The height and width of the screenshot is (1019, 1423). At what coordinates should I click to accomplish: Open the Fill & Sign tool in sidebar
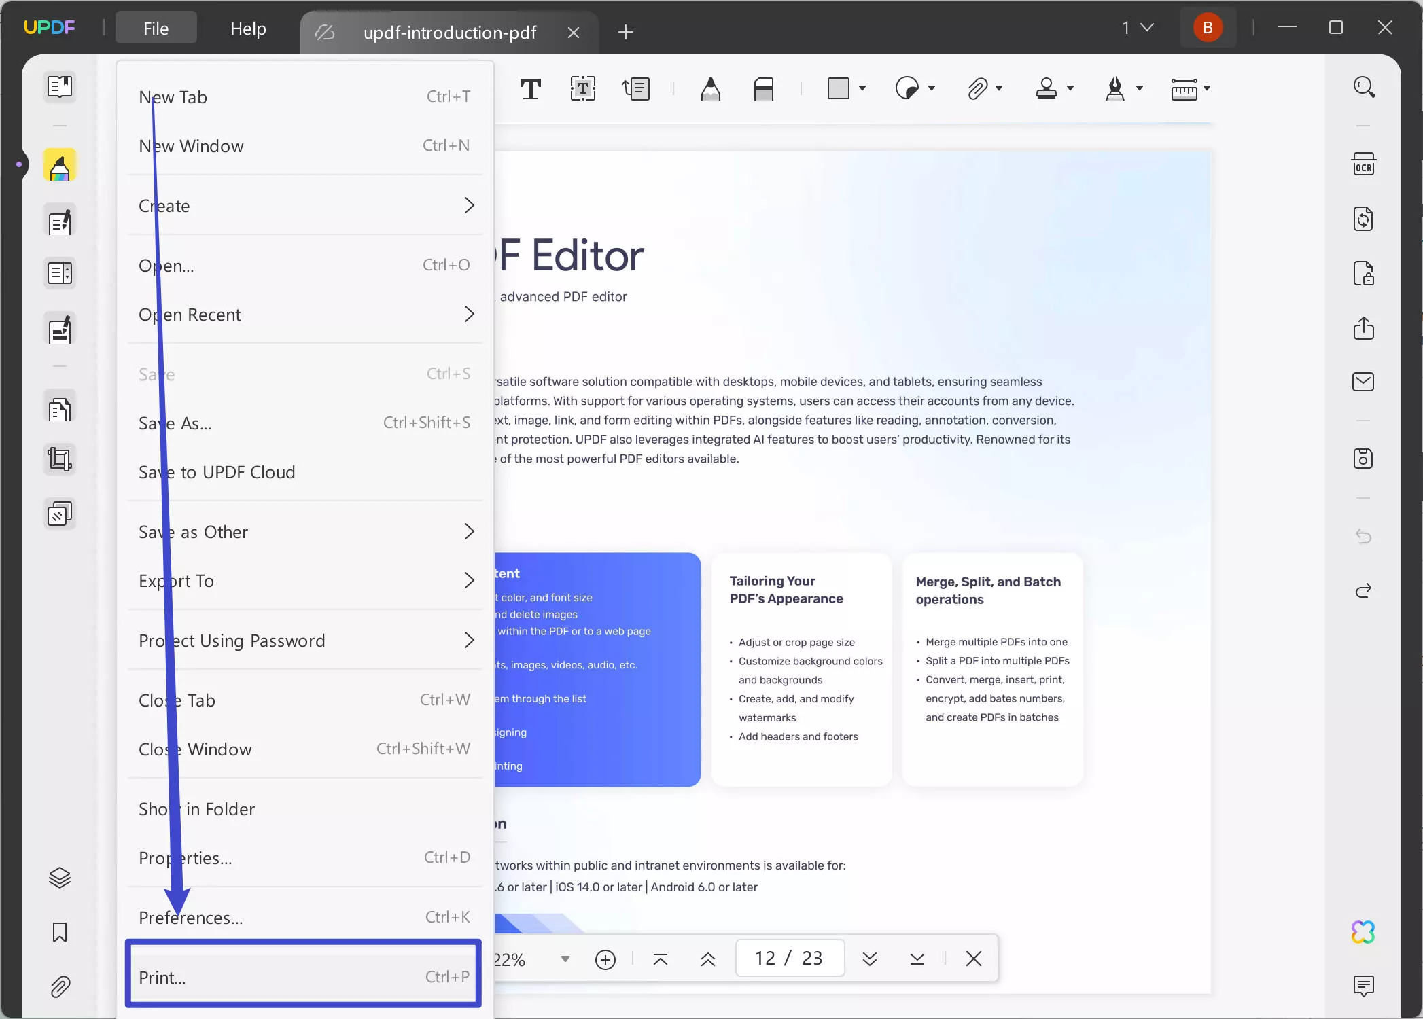coord(60,329)
